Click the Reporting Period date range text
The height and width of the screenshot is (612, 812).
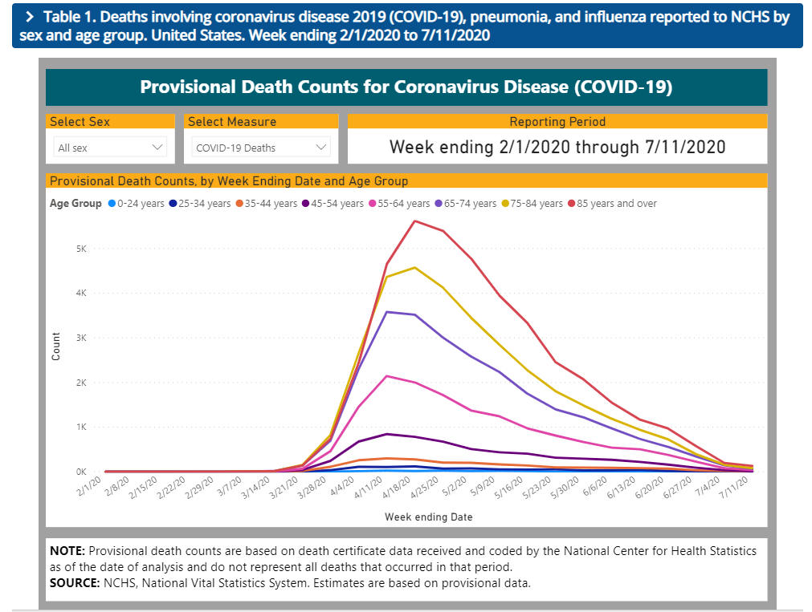[557, 147]
